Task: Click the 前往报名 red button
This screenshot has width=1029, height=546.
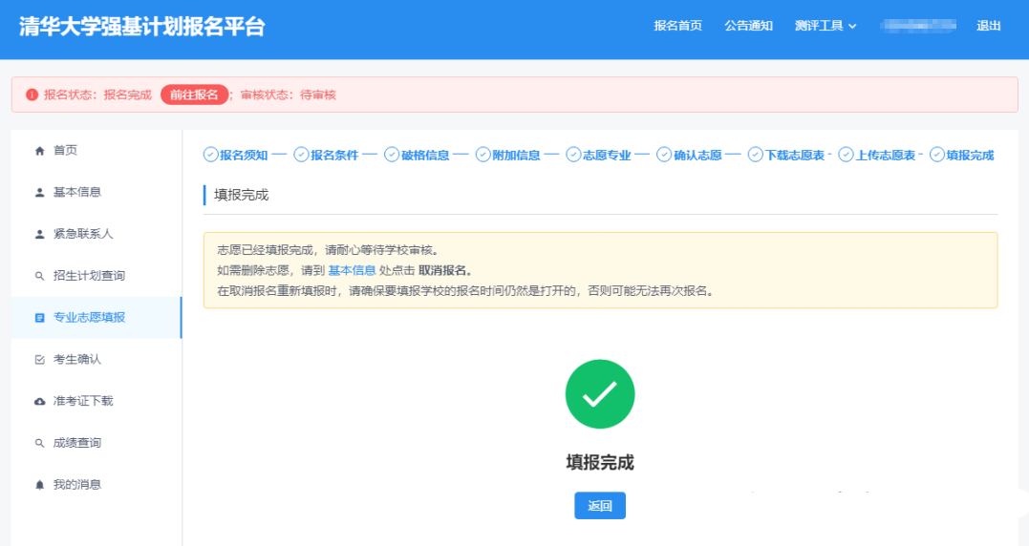Action: 194,95
